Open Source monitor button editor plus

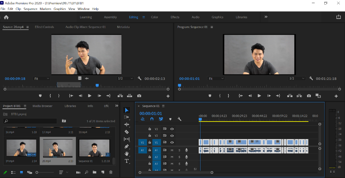tap(168, 96)
